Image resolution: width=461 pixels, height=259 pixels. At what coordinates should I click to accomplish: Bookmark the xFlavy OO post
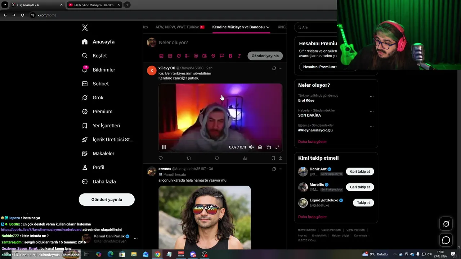(273, 158)
